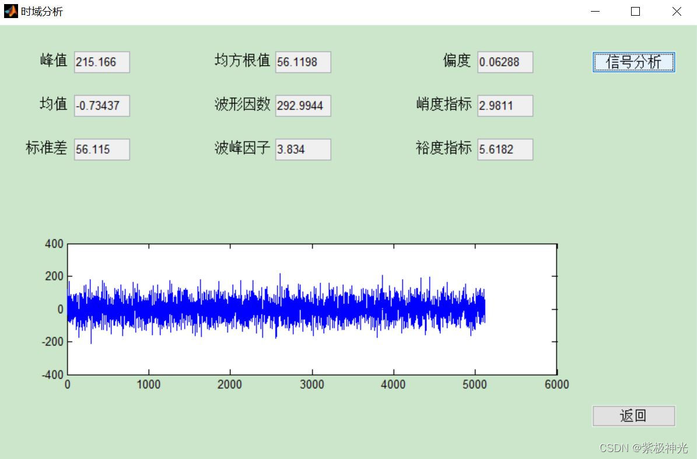Click the 峰值 label
Viewport: 697px width, 459px height.
tap(53, 60)
